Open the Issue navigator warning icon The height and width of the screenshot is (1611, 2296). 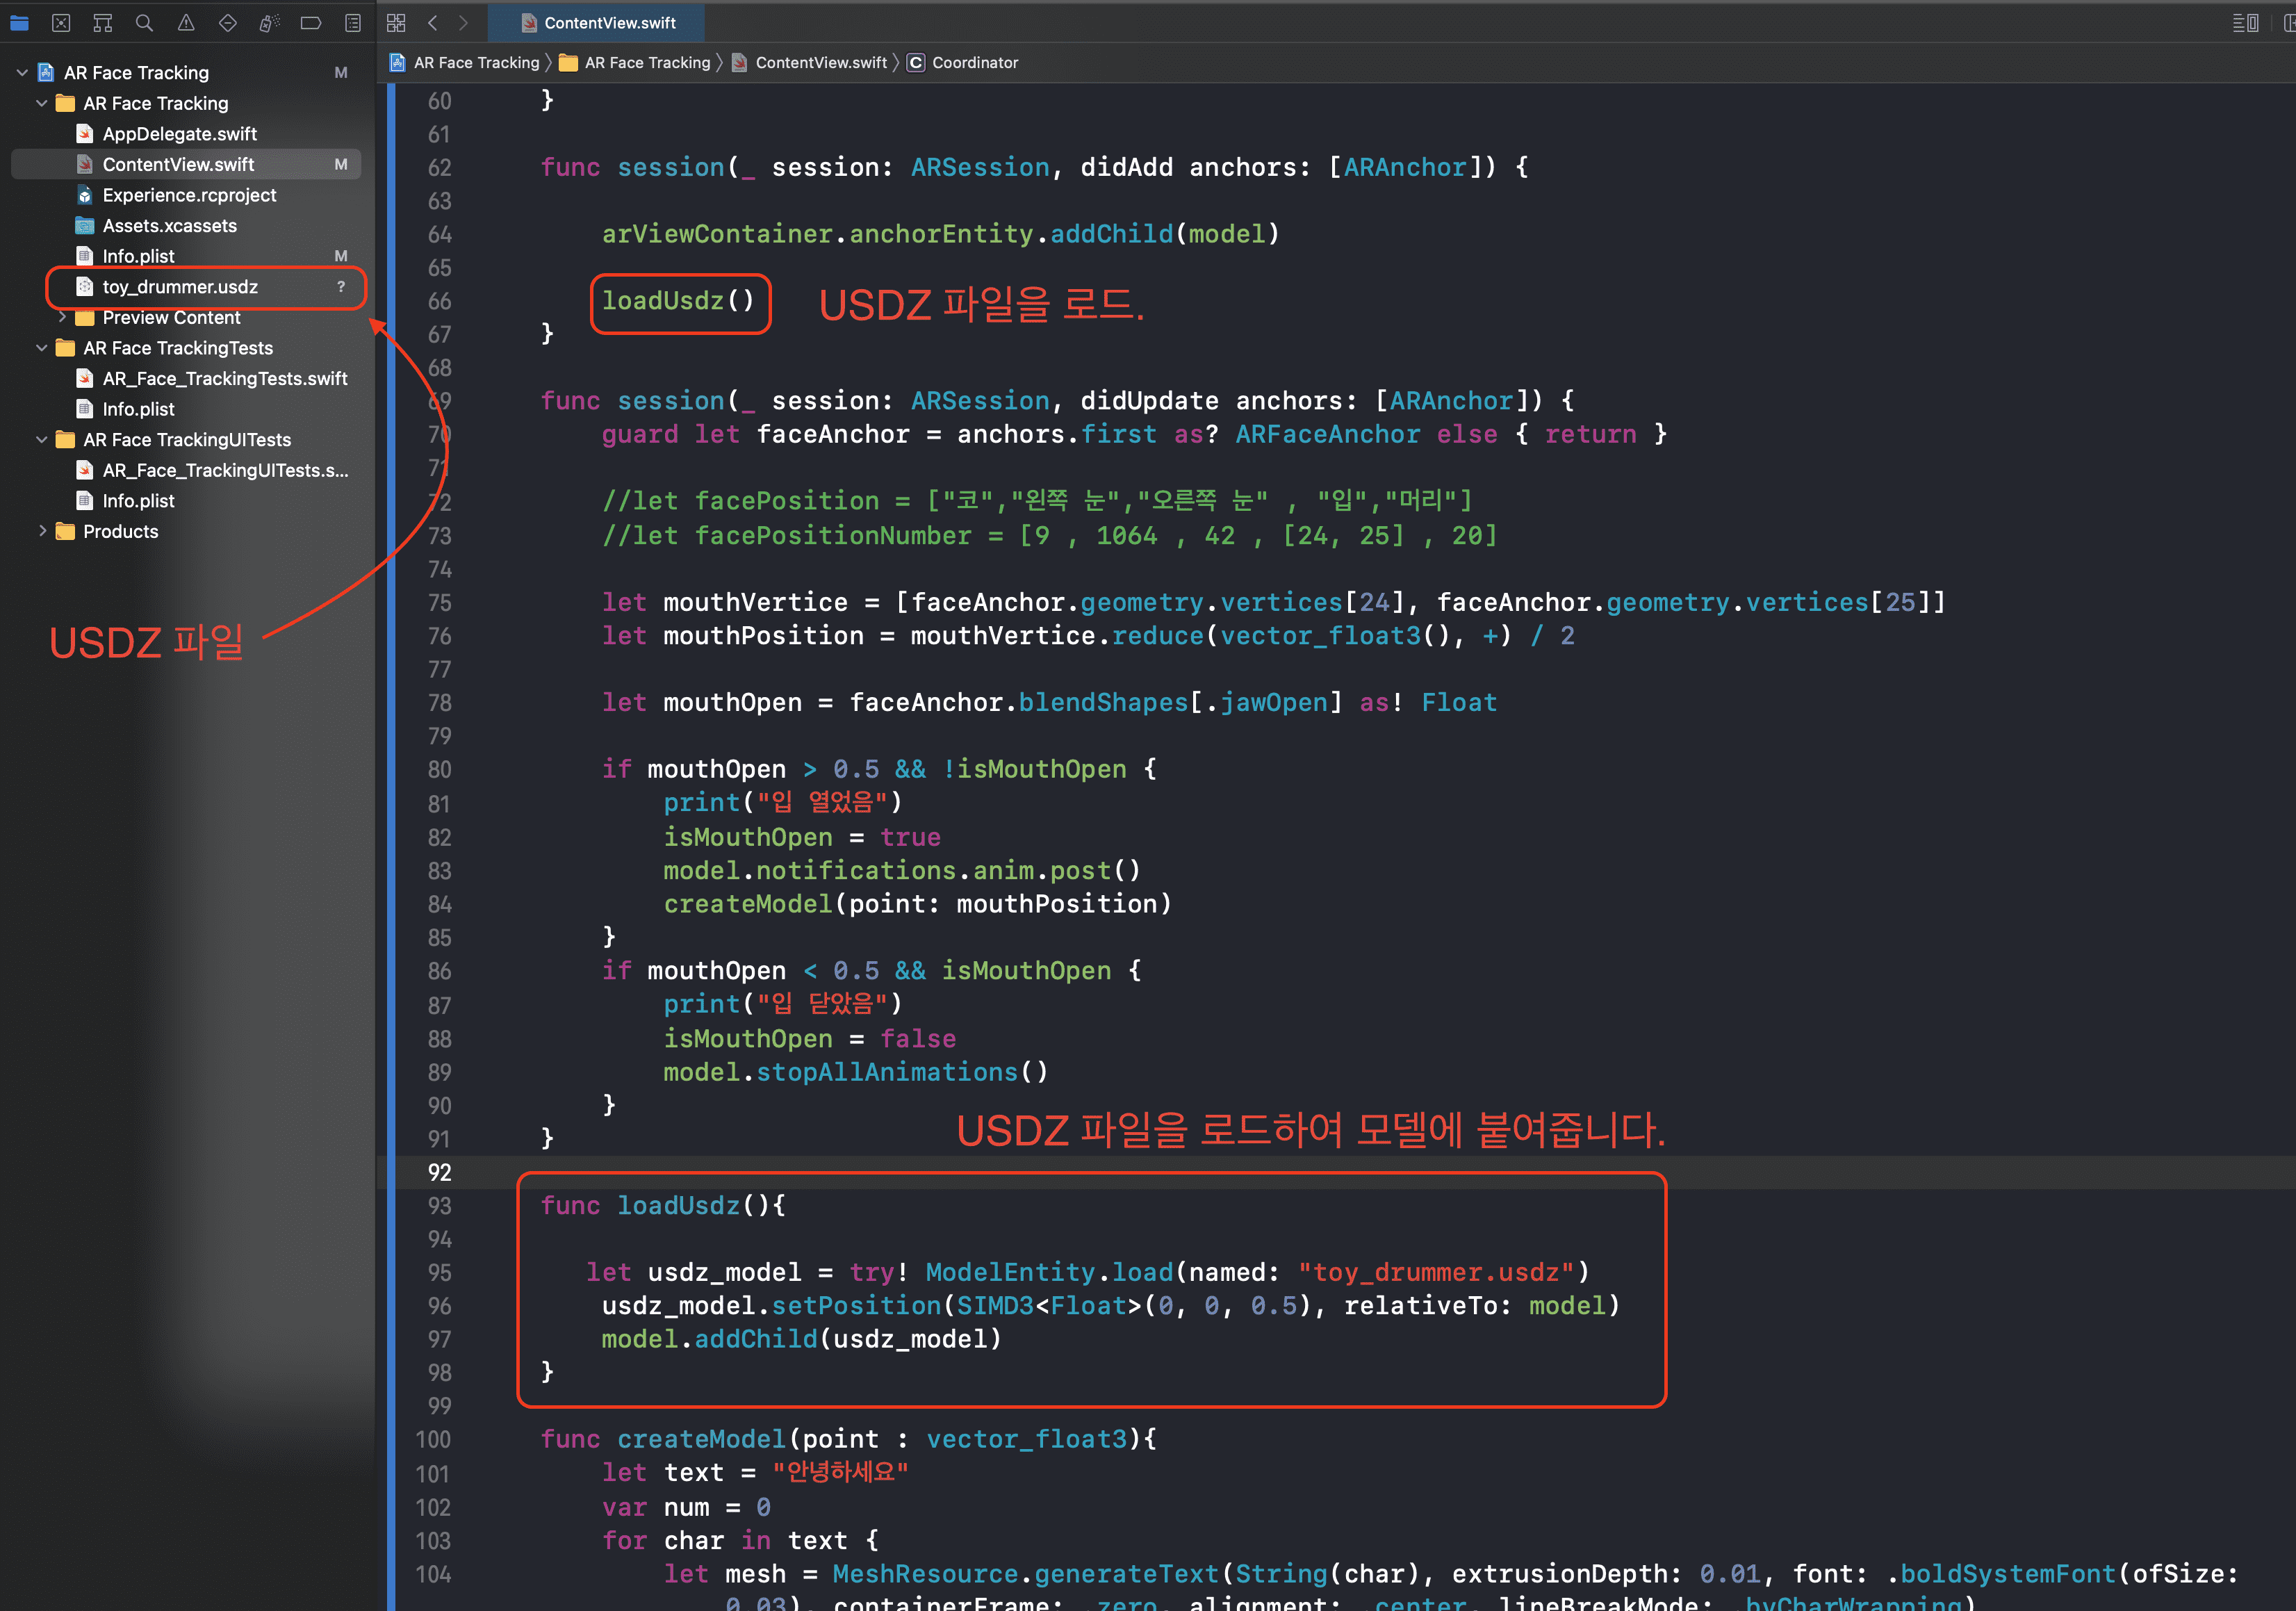tap(186, 22)
